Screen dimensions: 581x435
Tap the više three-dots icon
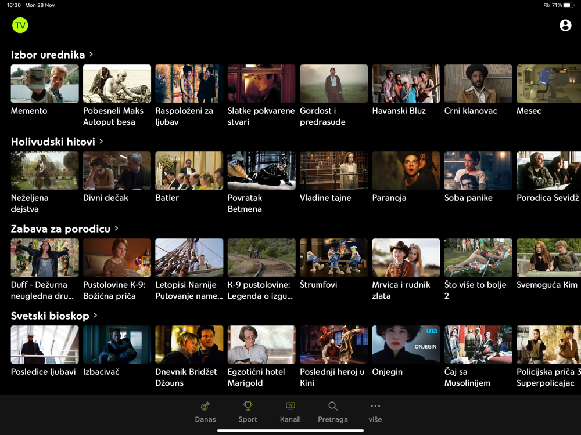pyautogui.click(x=375, y=406)
